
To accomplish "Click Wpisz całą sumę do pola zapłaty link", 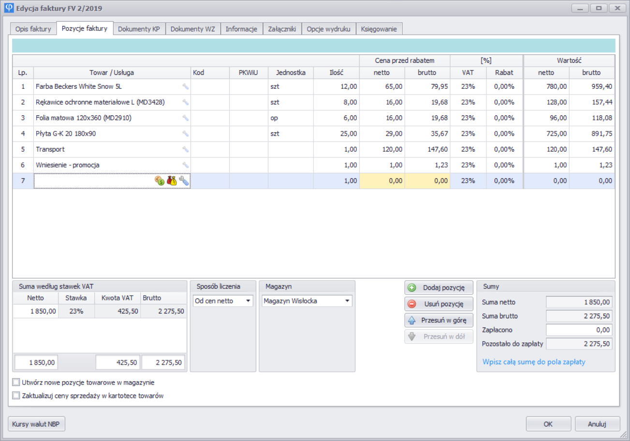I will coord(534,362).
